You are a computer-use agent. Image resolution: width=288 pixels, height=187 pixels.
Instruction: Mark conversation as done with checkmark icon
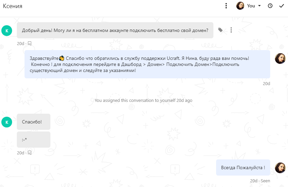(281, 6)
